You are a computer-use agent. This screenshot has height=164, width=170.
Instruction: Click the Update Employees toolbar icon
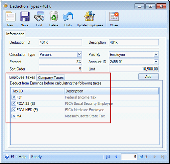(89, 16)
